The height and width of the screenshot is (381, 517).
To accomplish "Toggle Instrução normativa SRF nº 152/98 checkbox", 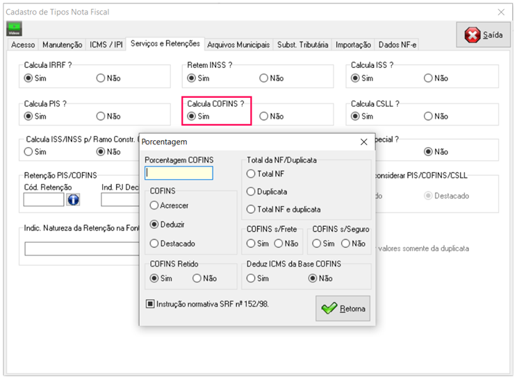I will click(149, 303).
